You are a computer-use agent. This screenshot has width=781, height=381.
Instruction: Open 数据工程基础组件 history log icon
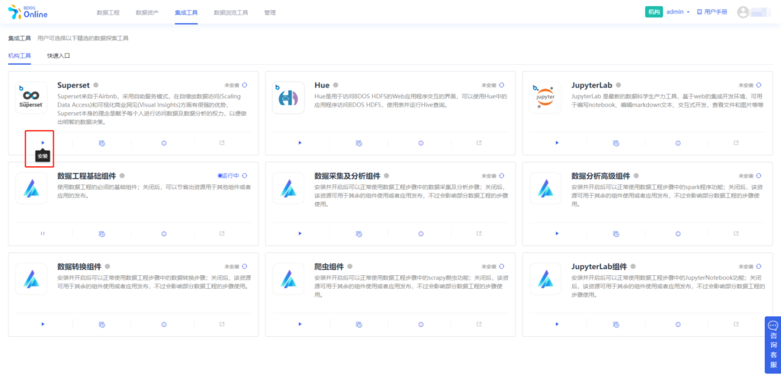pyautogui.click(x=101, y=233)
